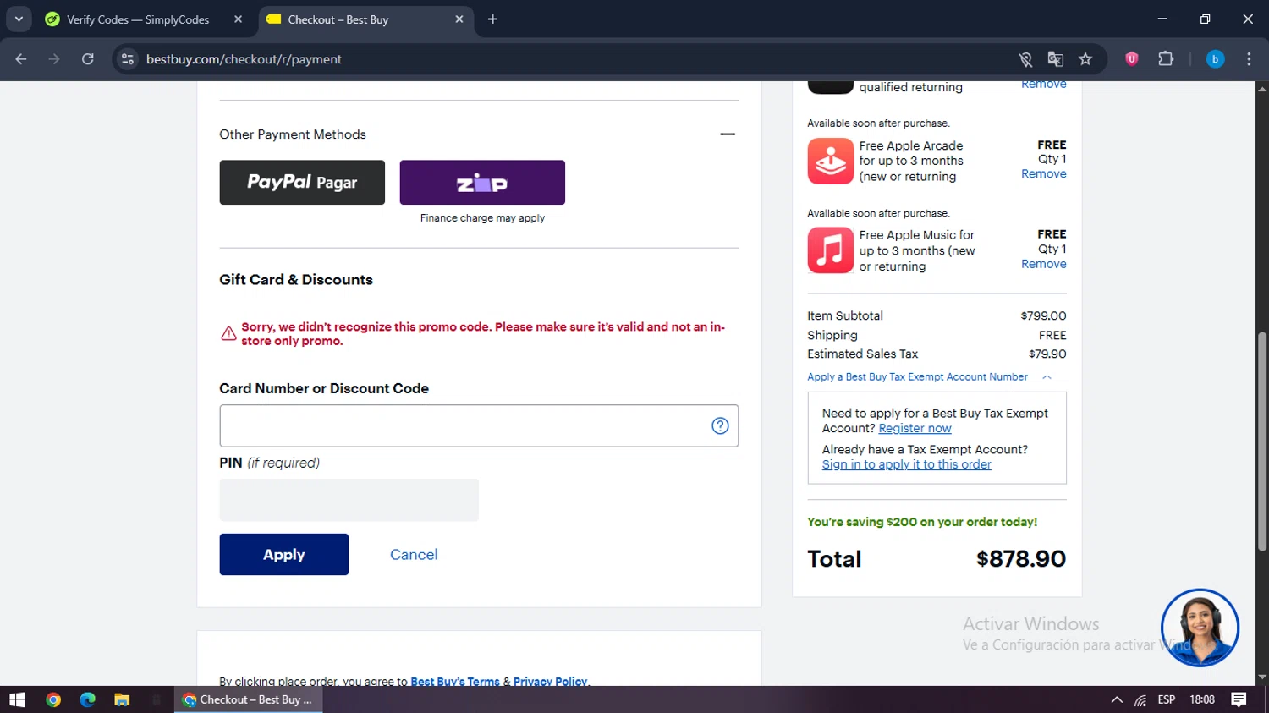This screenshot has width=1269, height=713.
Task: Open the Windows Start menu
Action: click(x=17, y=699)
